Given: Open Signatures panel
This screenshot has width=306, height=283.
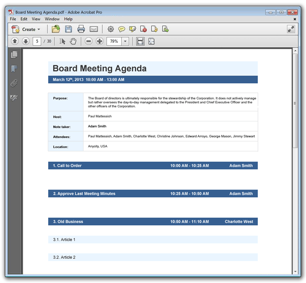Looking at the screenshot, I should 14,97.
